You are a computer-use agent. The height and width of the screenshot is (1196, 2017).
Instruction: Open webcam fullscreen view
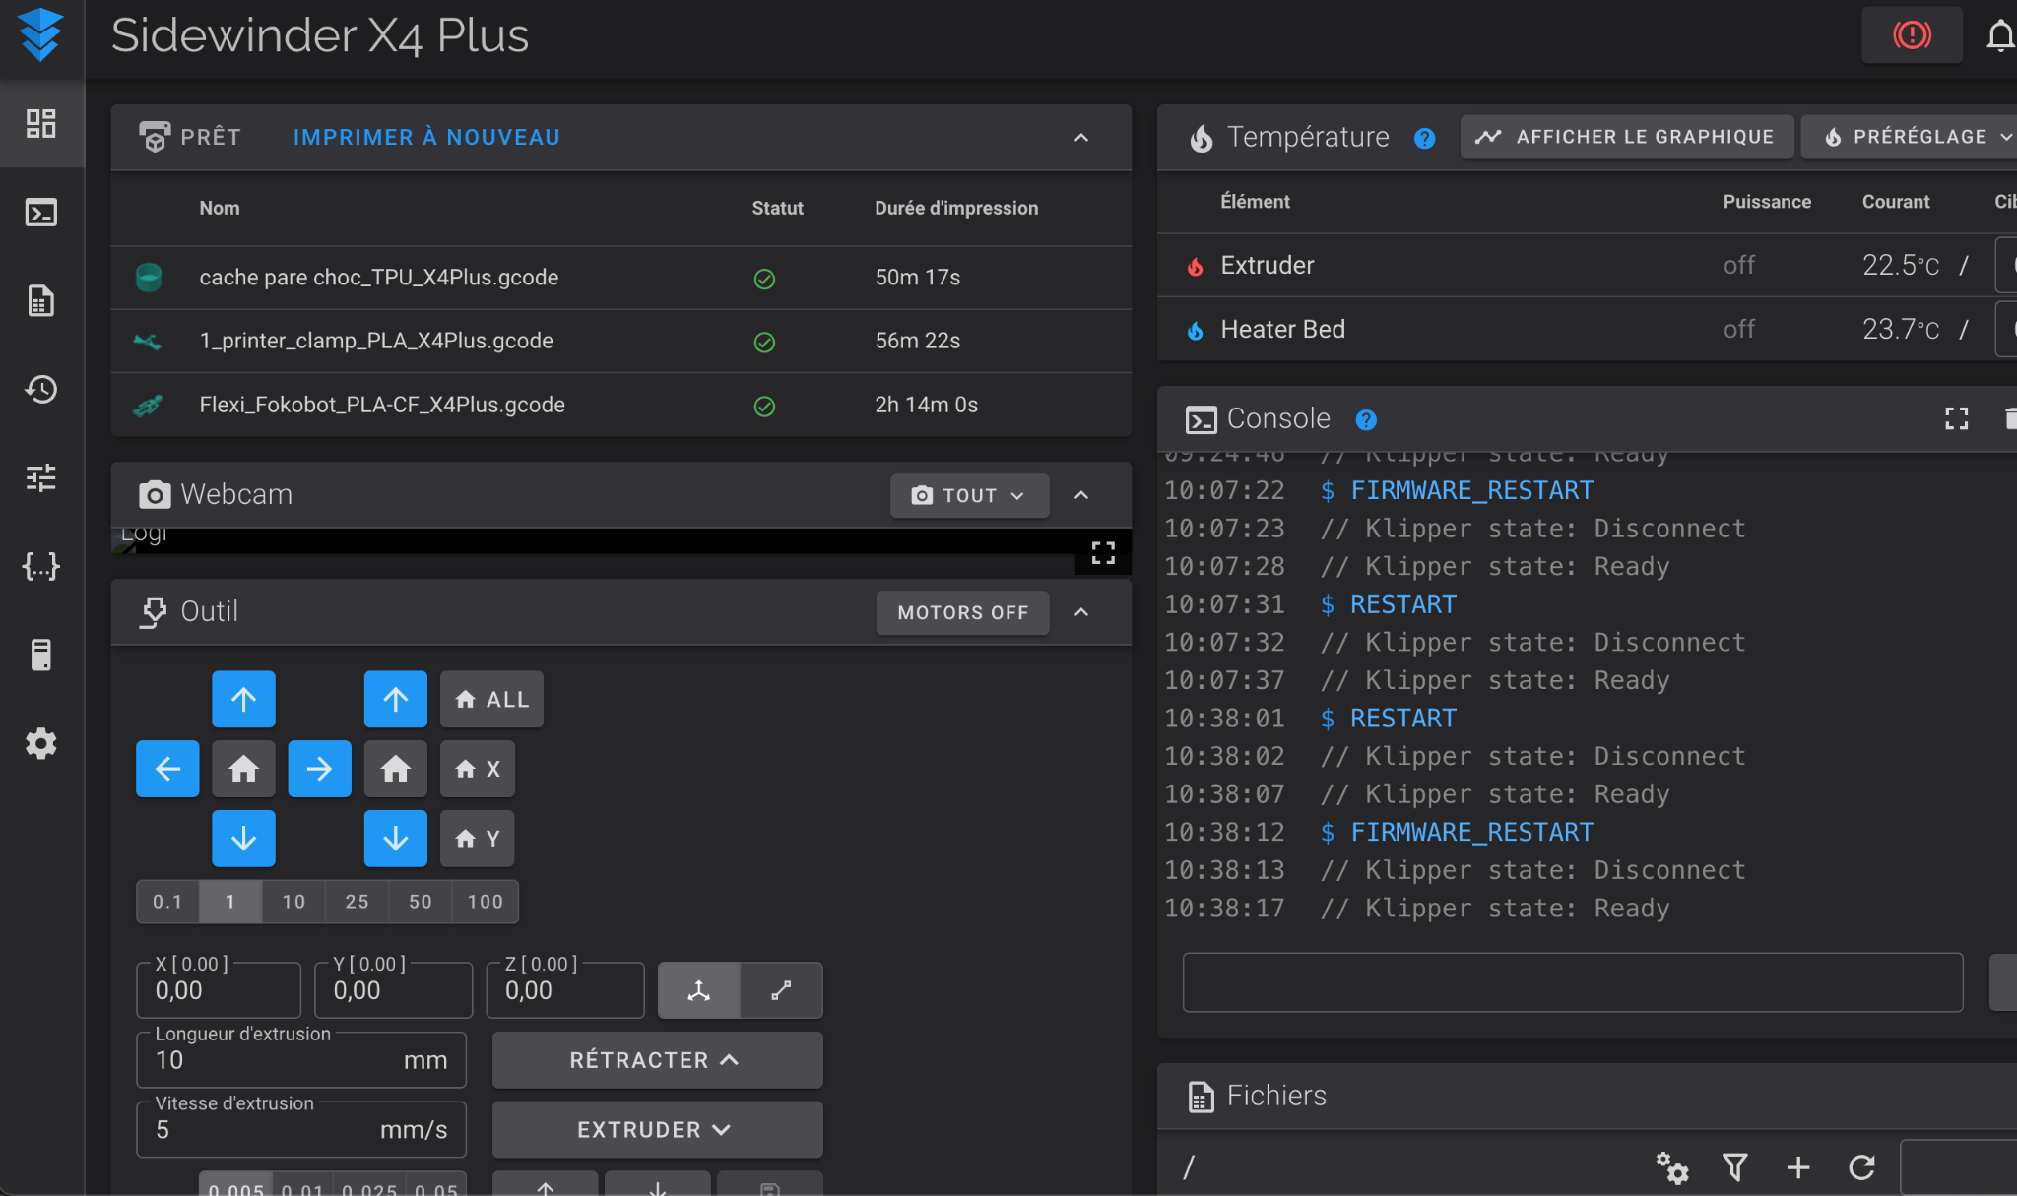(x=1103, y=553)
